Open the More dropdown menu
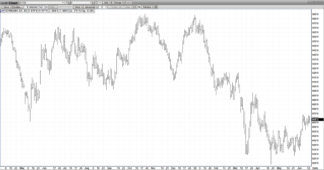This screenshot has height=170, width=324. [x=78, y=7]
